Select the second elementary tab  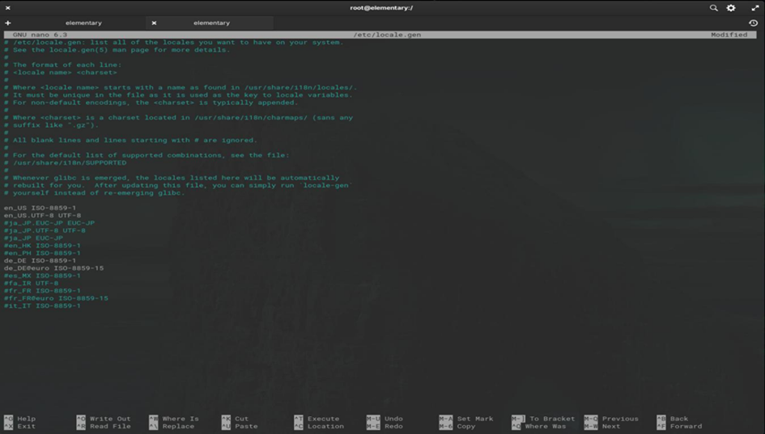coord(211,23)
